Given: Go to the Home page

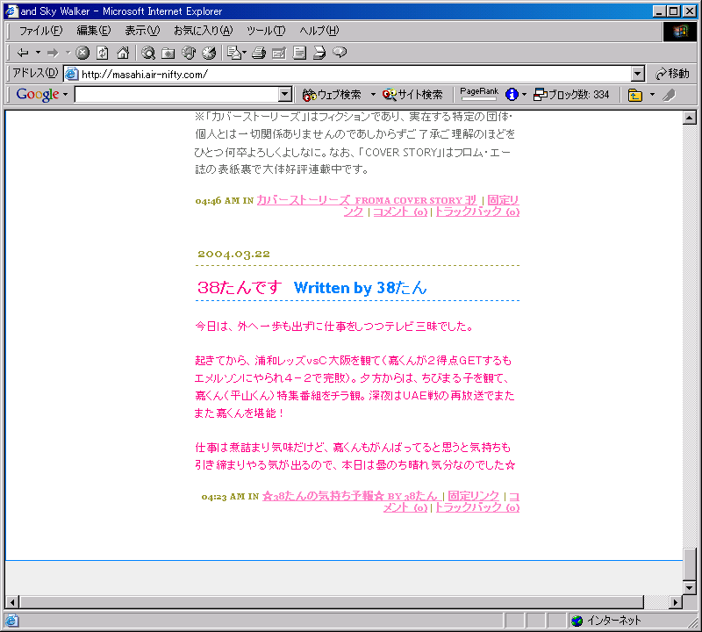Looking at the screenshot, I should 123,53.
